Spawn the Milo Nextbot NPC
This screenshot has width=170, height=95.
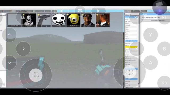[73, 20]
